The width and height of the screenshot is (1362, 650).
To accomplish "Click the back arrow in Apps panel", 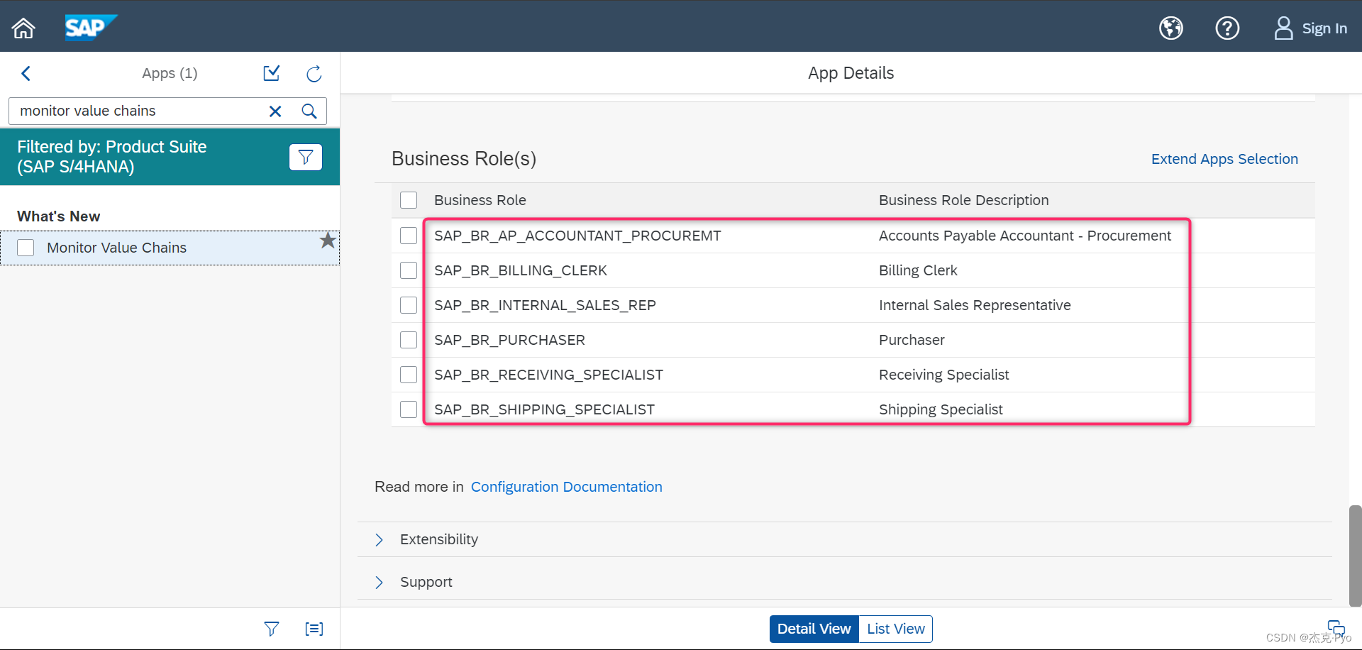I will [x=26, y=73].
